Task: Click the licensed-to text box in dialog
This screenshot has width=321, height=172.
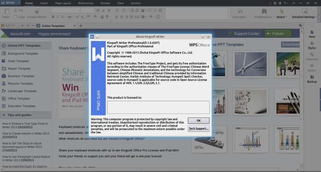Action: [x=158, y=107]
